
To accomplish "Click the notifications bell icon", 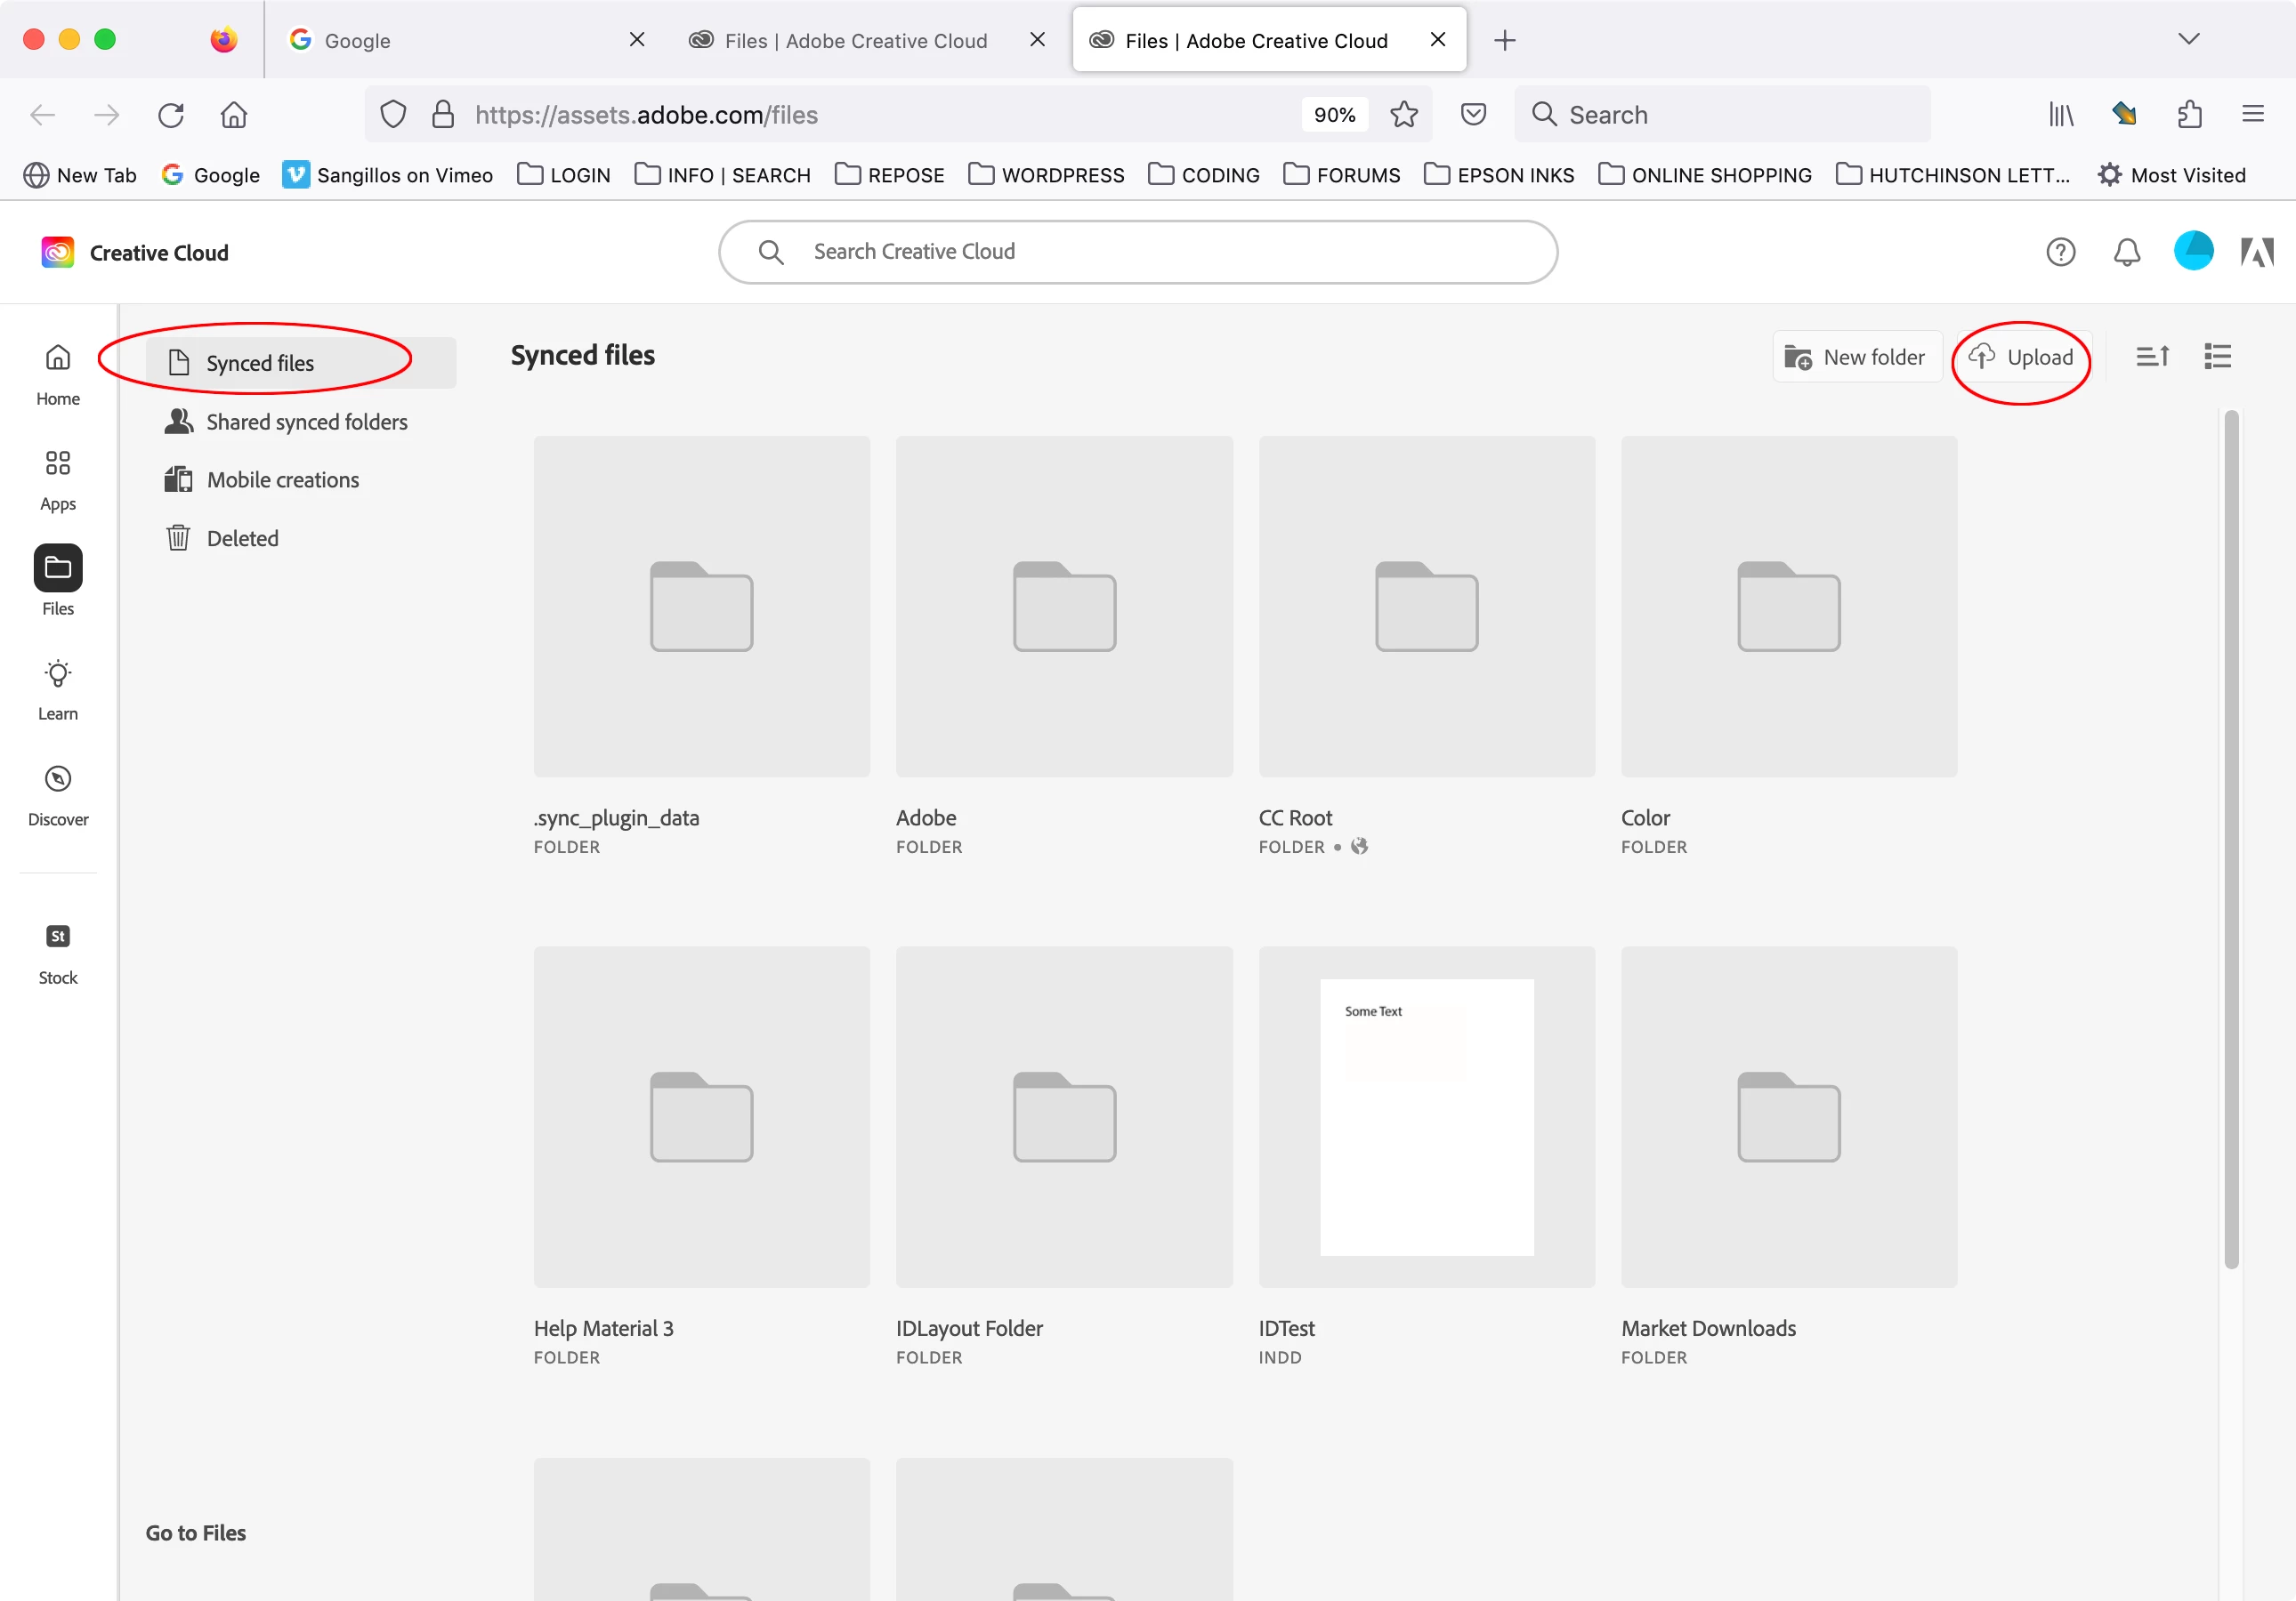I will click(x=2127, y=252).
